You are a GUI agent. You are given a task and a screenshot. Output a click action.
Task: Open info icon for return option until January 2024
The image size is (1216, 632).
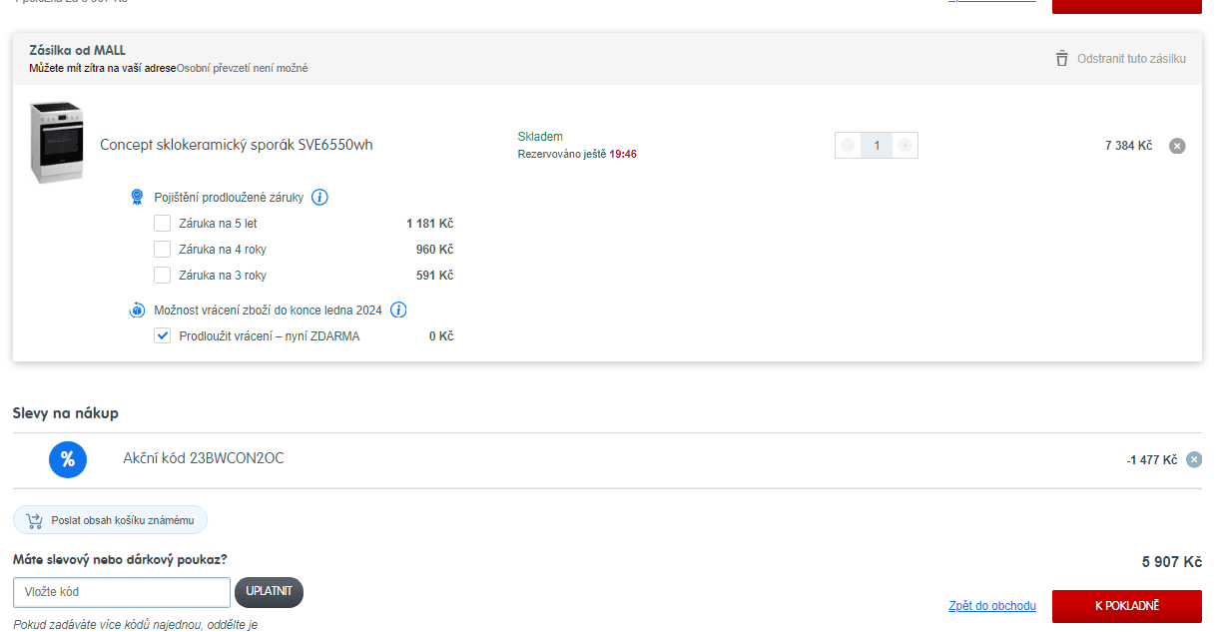coord(398,311)
